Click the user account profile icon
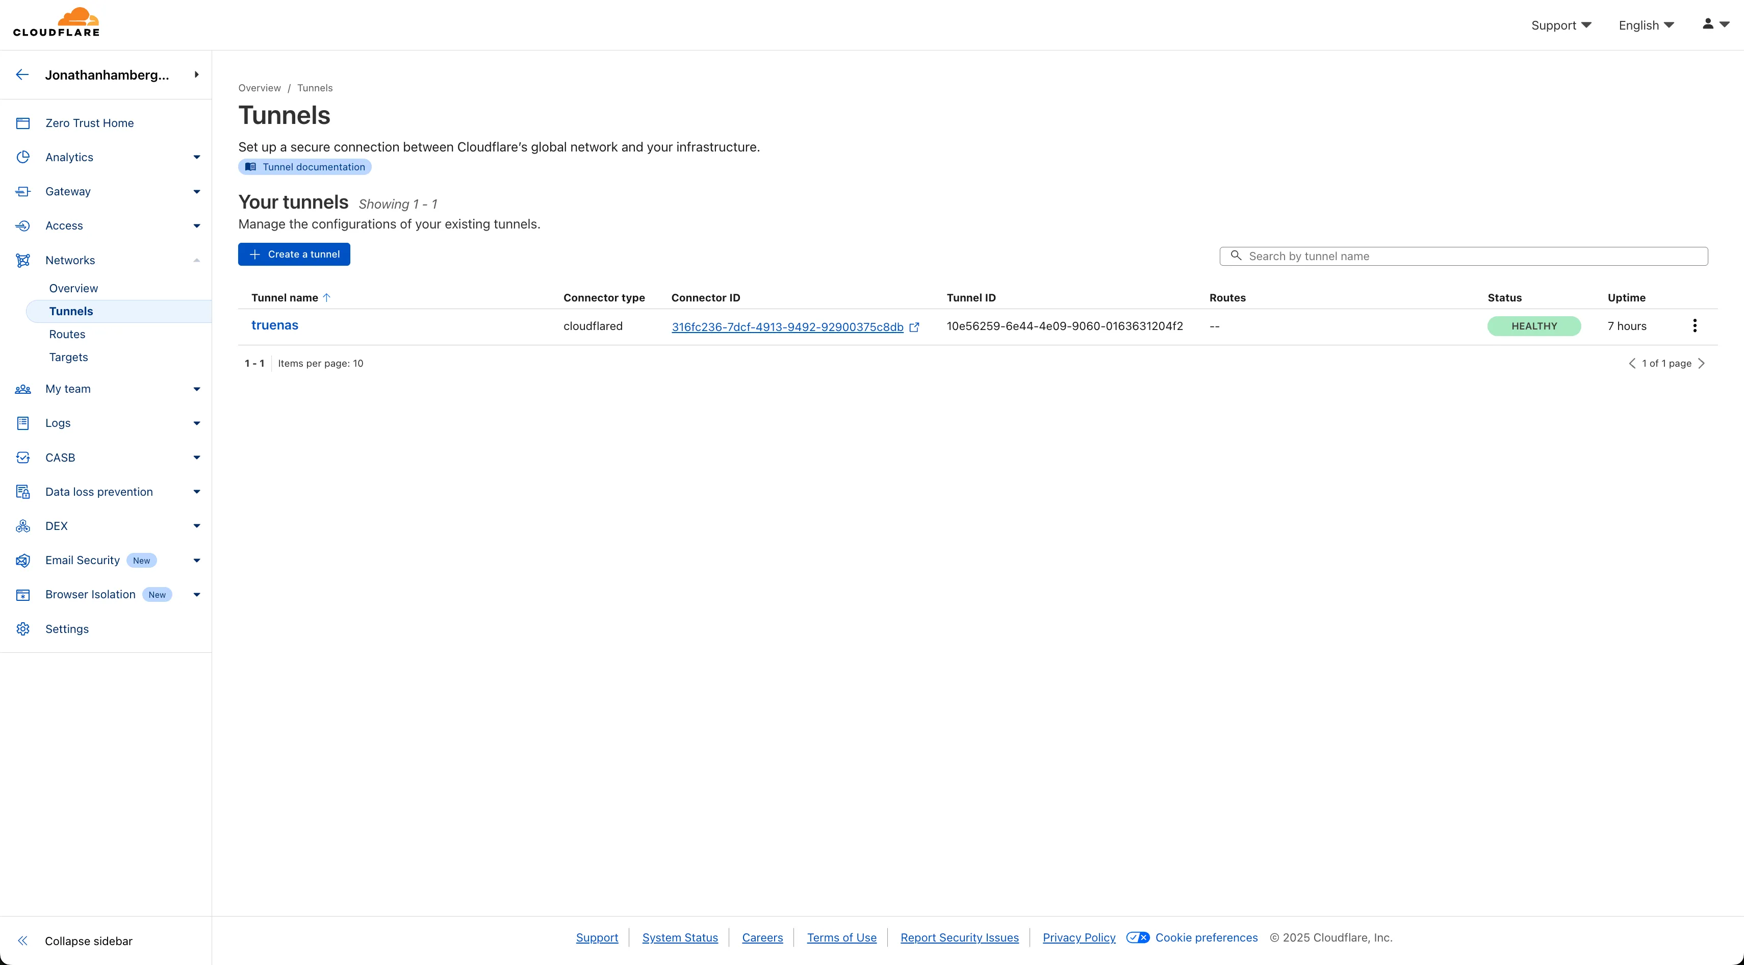This screenshot has height=965, width=1744. point(1708,23)
